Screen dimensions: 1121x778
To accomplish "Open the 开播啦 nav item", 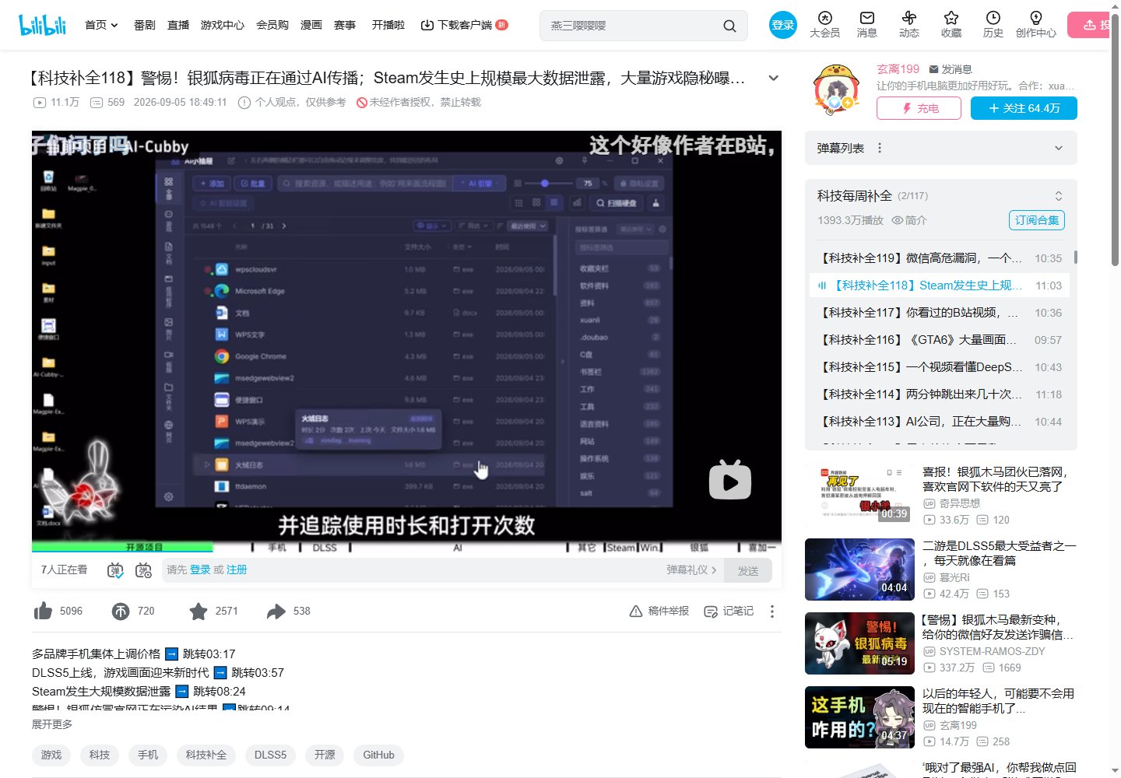I will click(388, 25).
